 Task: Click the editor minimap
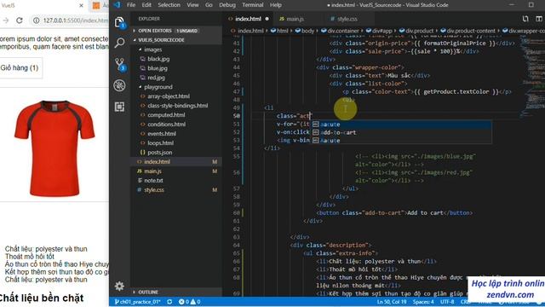coord(532,77)
